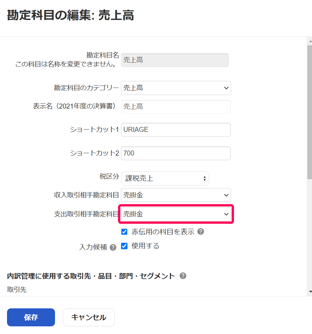
Task: Expand 収入取引相手勘定科目 dropdown
Action: (x=176, y=195)
